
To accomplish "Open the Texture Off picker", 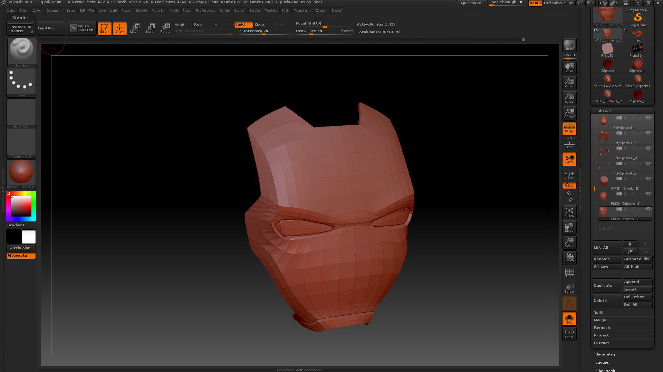I will (21, 144).
